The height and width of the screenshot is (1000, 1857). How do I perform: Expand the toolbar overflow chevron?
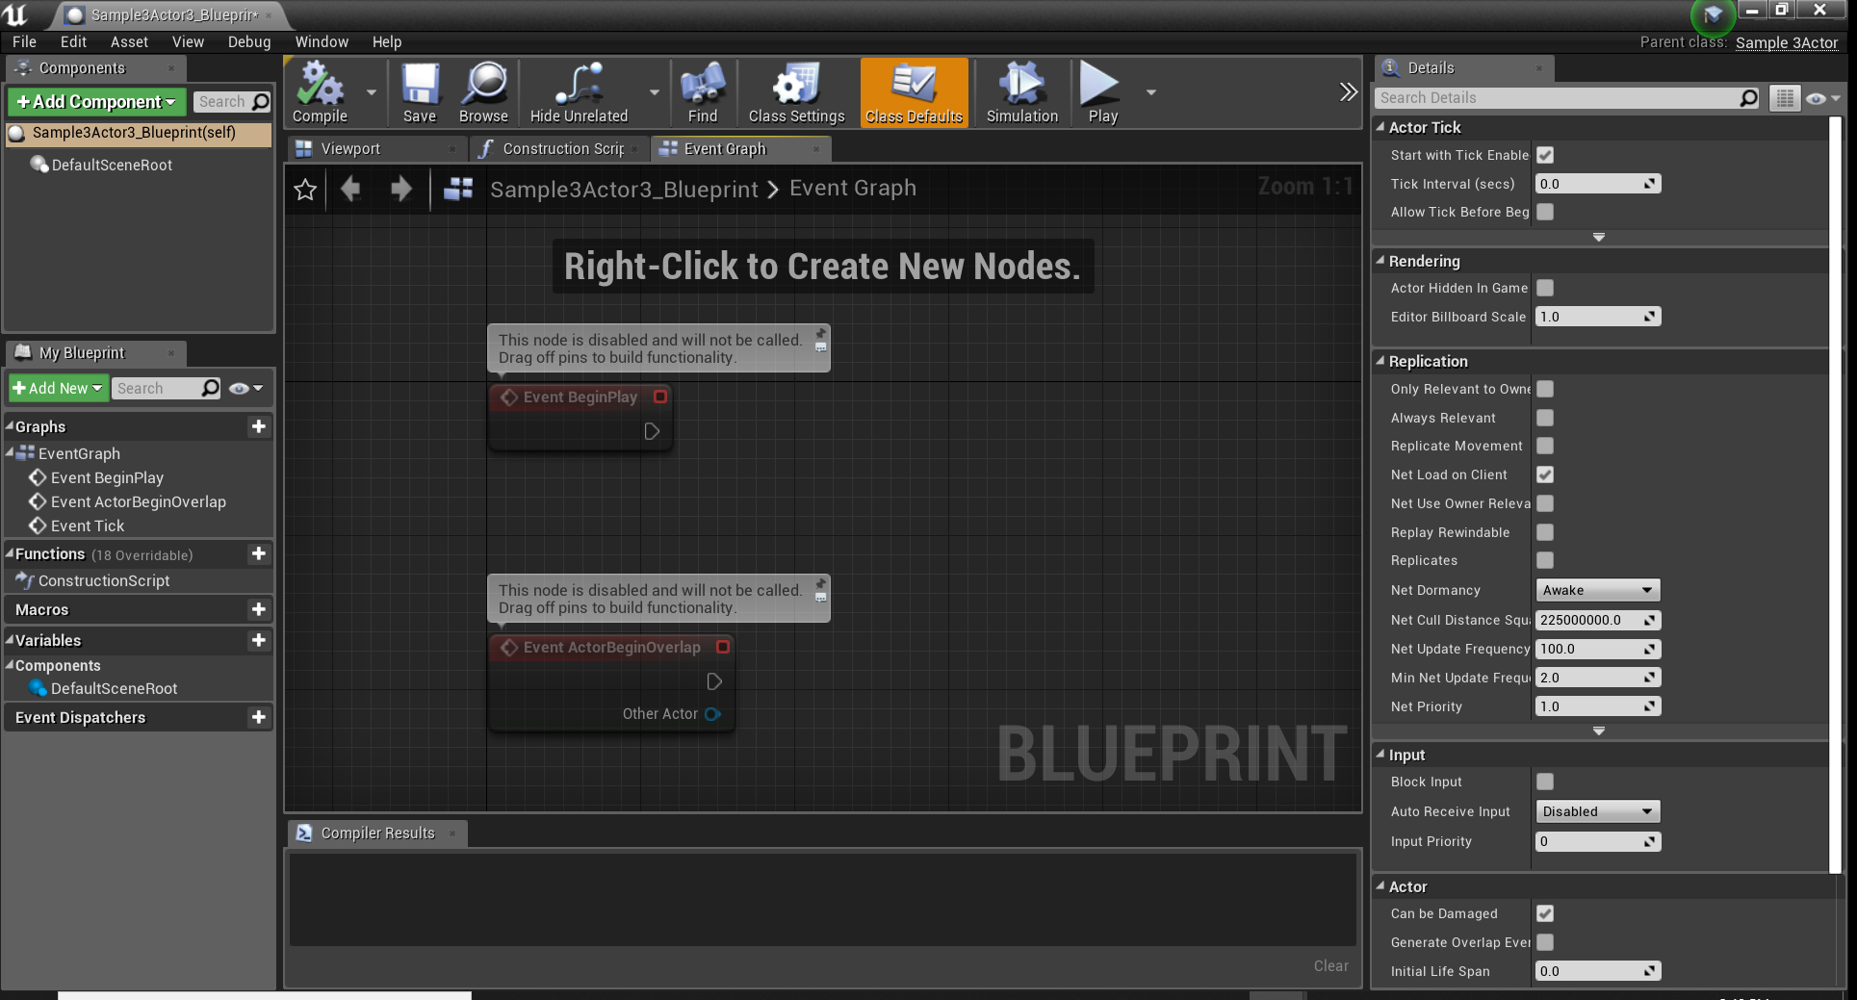[x=1348, y=92]
